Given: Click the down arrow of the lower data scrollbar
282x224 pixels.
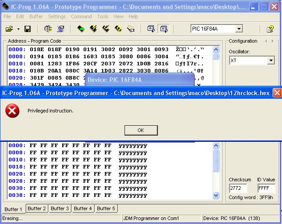Looking at the screenshot, I should tap(216, 195).
